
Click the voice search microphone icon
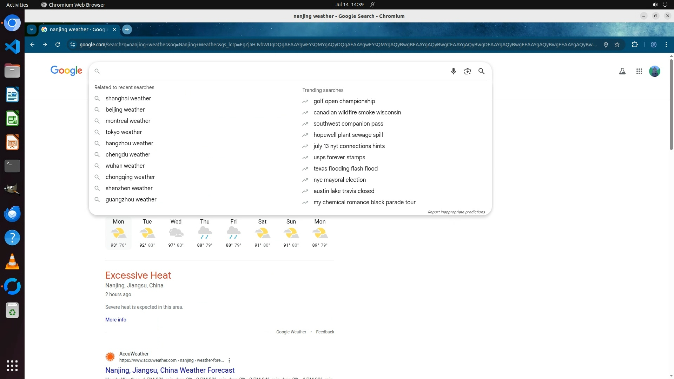pyautogui.click(x=453, y=71)
